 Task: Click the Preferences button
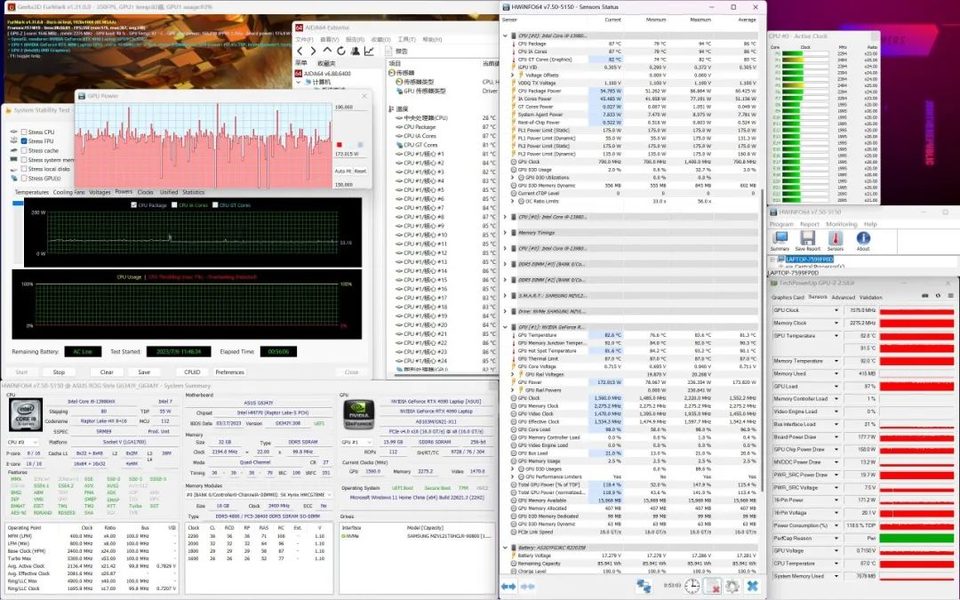[x=229, y=372]
